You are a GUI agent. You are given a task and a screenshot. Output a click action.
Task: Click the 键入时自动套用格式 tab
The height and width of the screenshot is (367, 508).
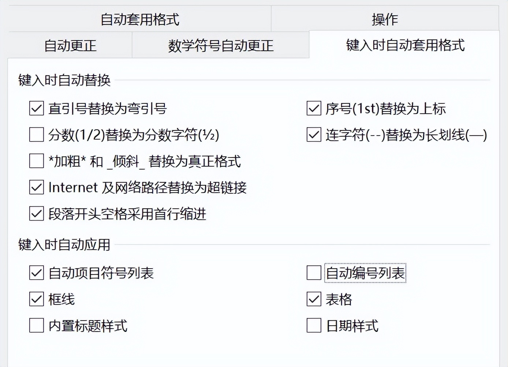405,45
